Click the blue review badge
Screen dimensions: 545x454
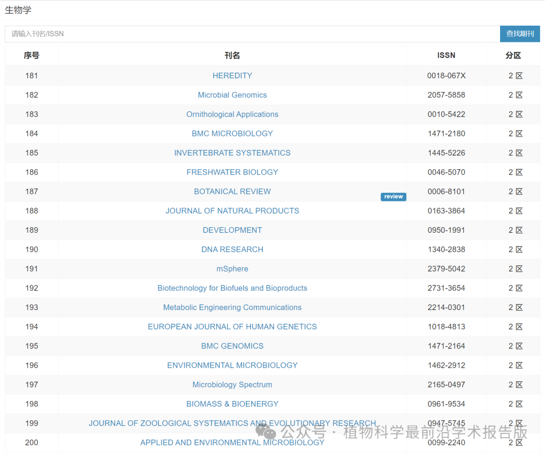coord(393,197)
